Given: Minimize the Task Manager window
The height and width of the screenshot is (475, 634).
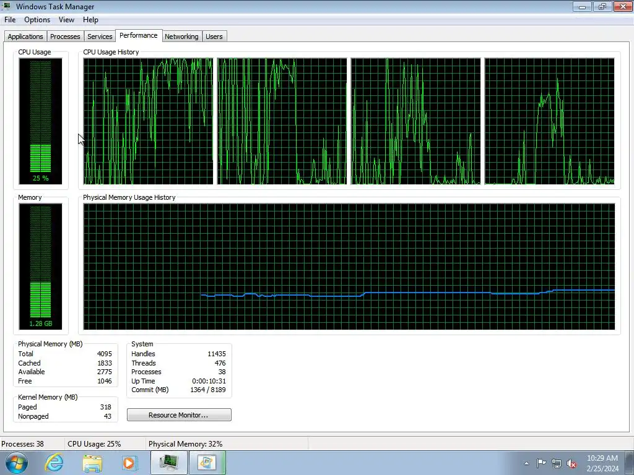Looking at the screenshot, I should [582, 6].
